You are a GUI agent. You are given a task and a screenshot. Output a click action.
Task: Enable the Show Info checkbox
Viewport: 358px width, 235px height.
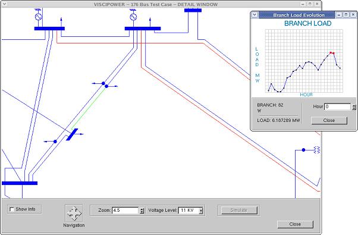[12, 209]
